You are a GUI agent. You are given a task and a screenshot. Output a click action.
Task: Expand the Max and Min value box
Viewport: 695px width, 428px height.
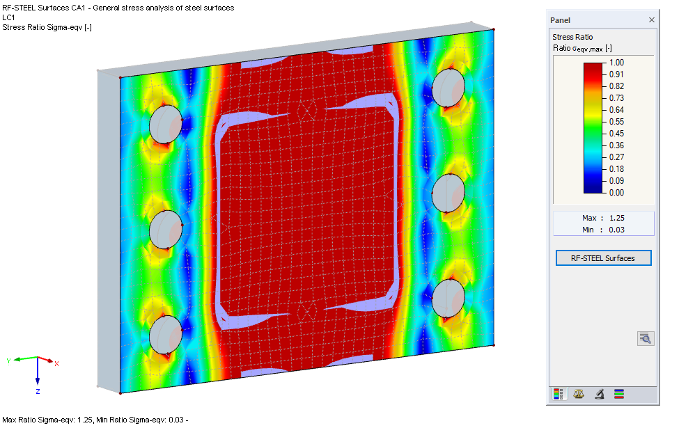(603, 223)
